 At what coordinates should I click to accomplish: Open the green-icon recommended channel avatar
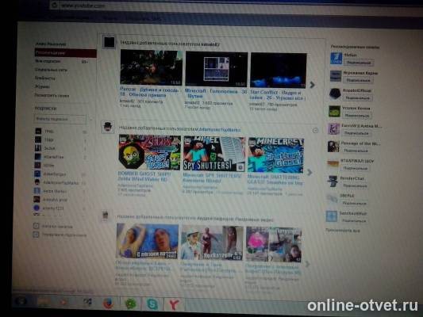point(334,111)
